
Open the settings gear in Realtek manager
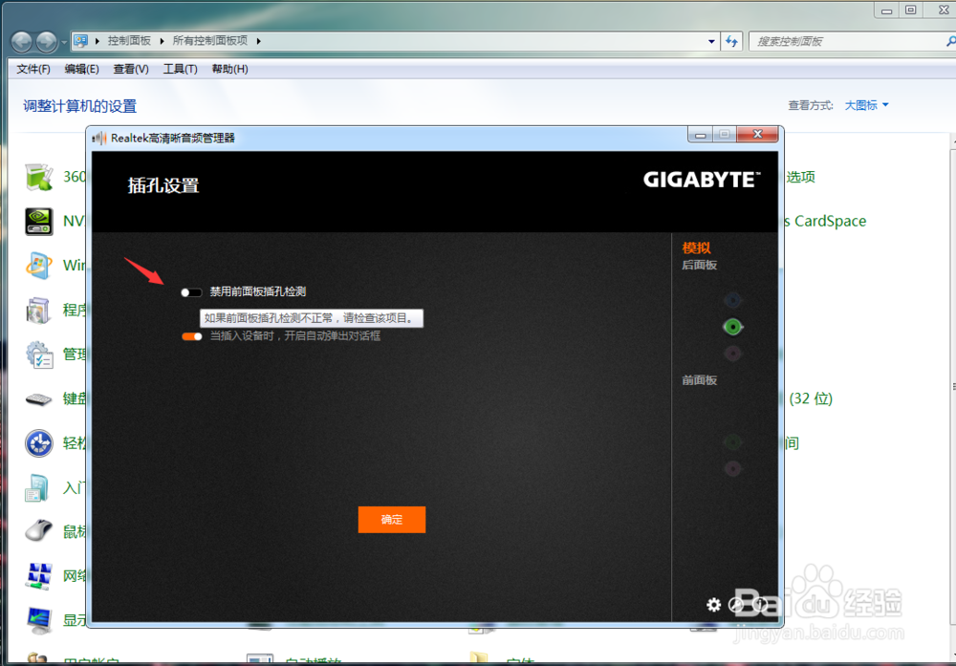pos(713,605)
